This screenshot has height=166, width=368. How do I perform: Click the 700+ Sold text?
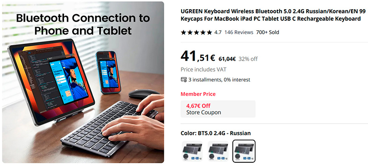[268, 32]
